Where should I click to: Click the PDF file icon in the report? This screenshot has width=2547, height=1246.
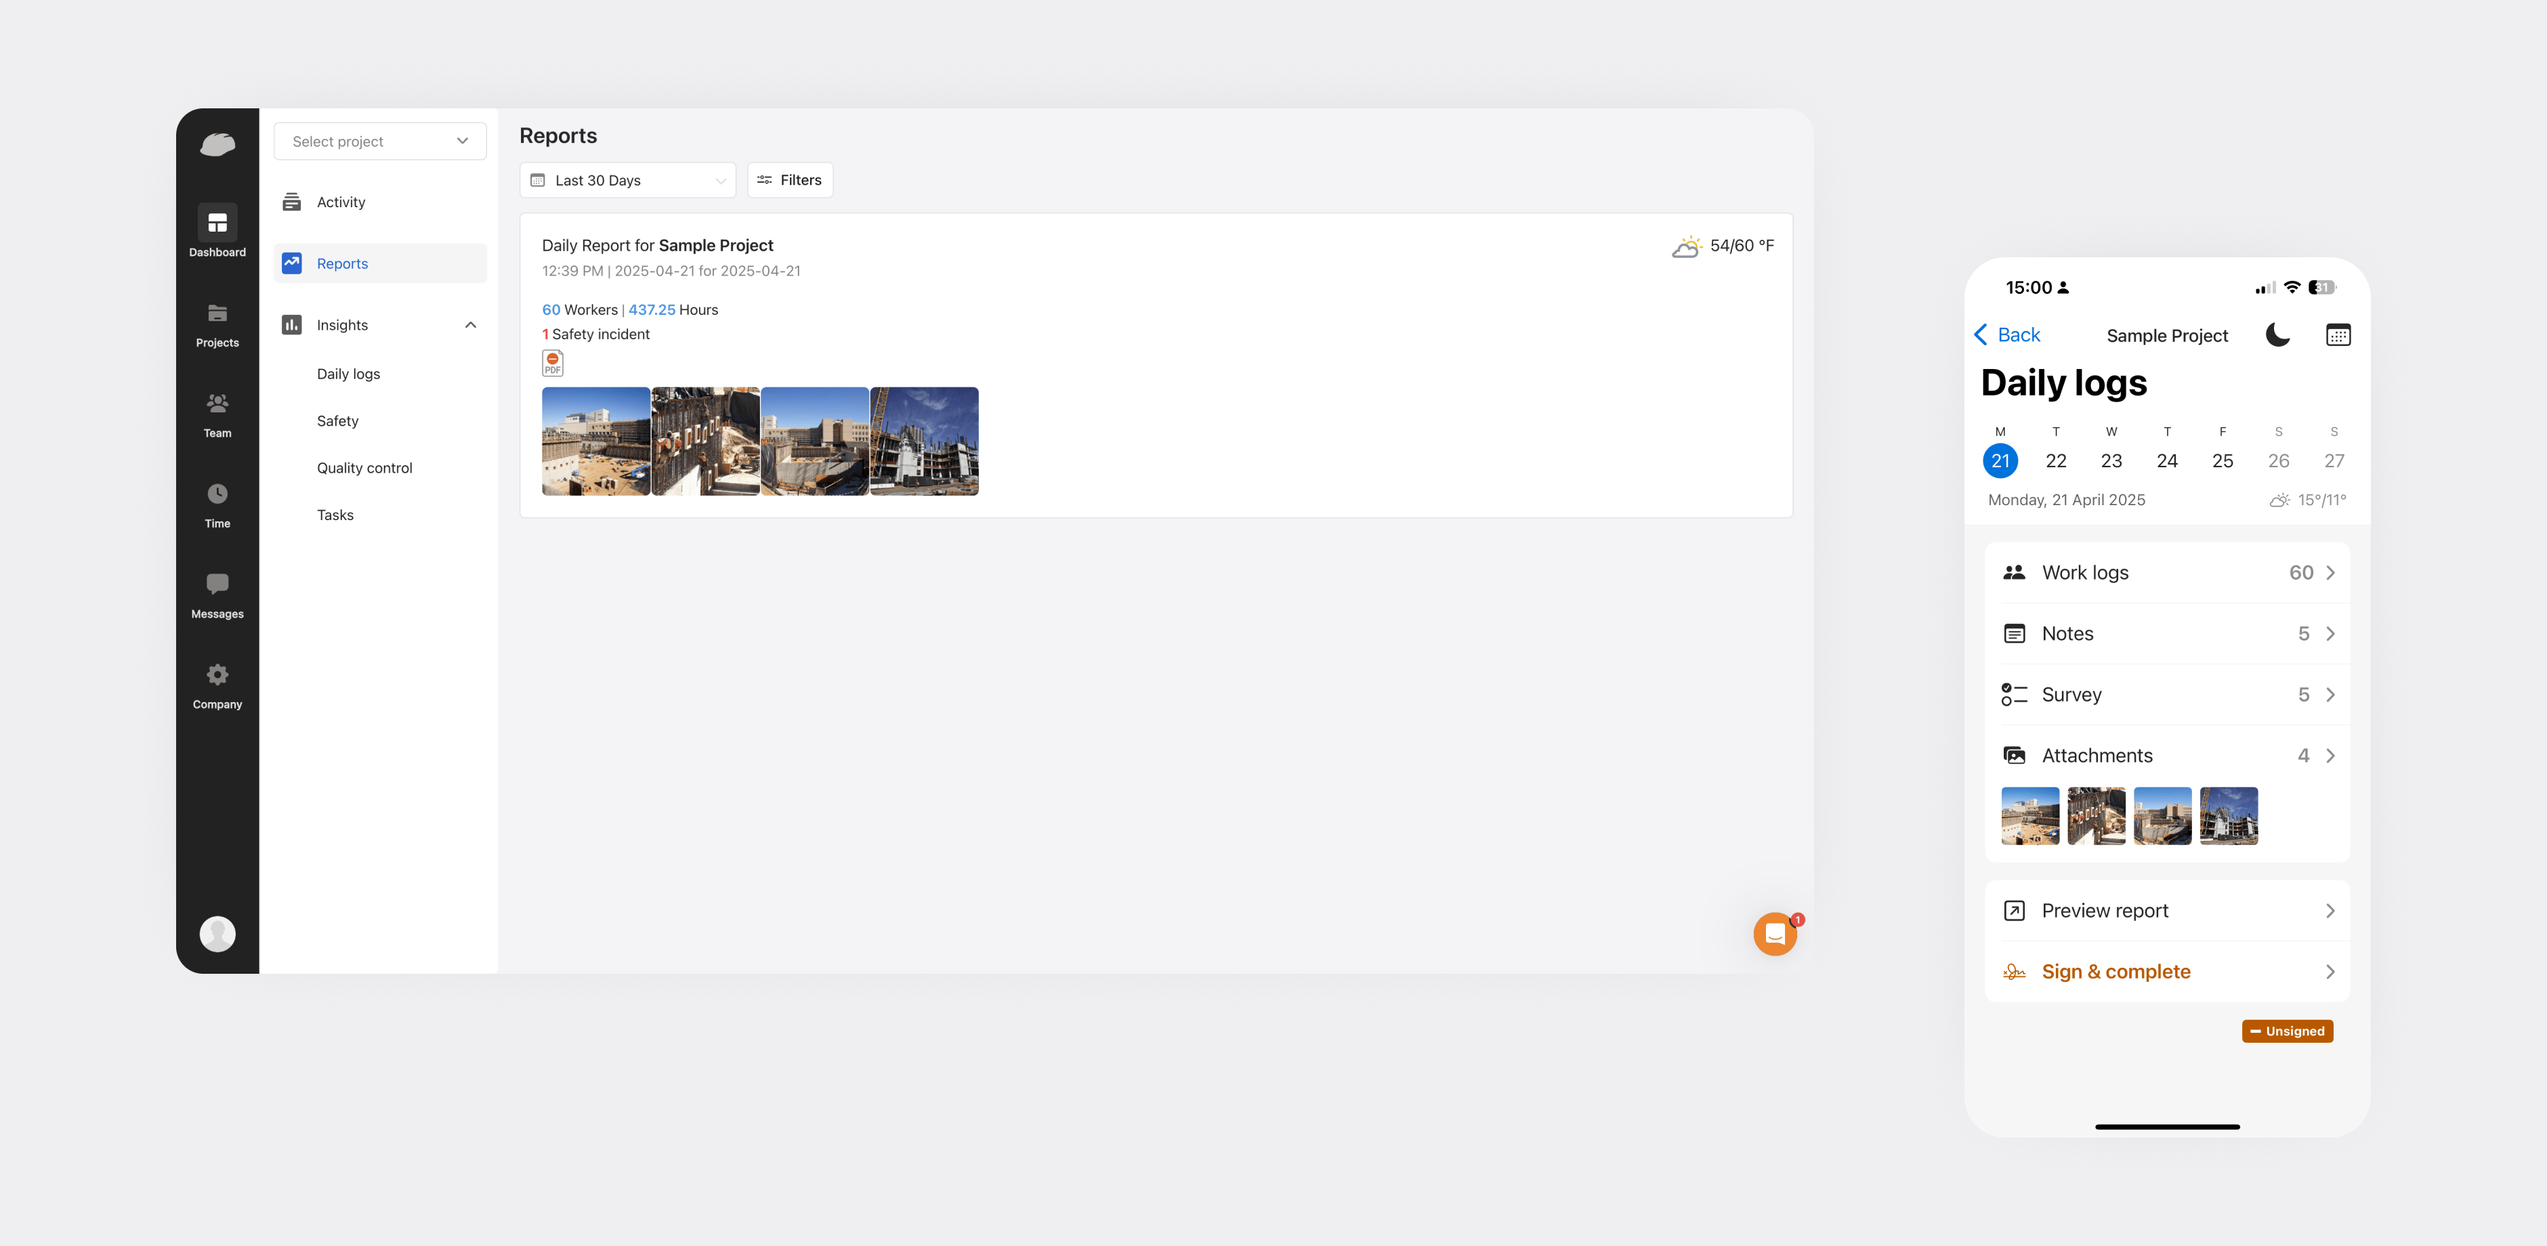[x=553, y=364]
